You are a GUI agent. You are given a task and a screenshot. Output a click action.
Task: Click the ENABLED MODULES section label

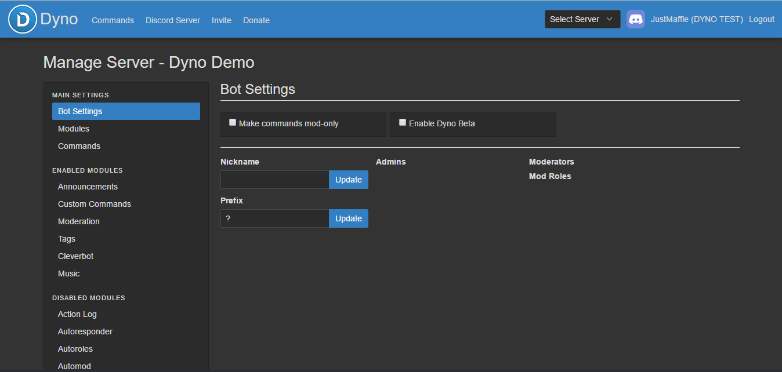(88, 170)
